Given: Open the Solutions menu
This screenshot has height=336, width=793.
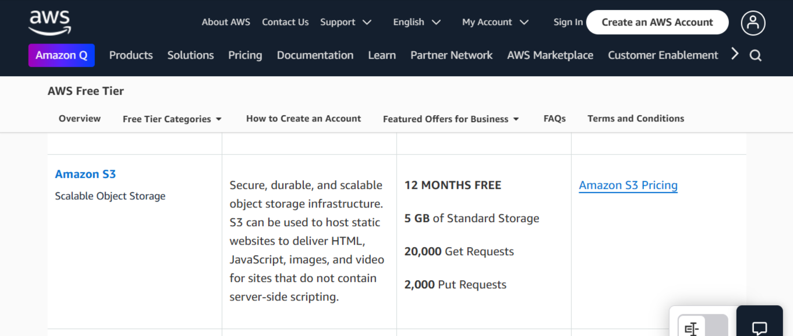Looking at the screenshot, I should pyautogui.click(x=190, y=55).
